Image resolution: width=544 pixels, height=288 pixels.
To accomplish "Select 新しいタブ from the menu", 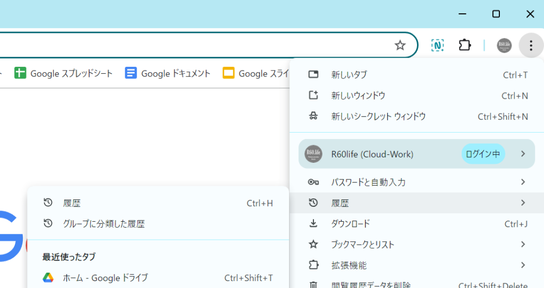I will [349, 75].
